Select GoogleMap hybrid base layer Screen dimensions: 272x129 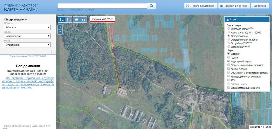(x=229, y=47)
